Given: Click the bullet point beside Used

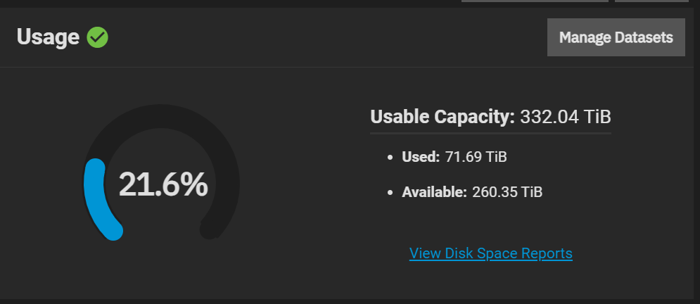Looking at the screenshot, I should (390, 158).
